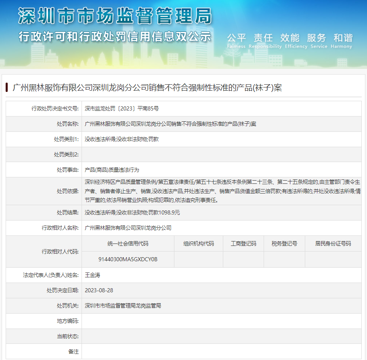
Task: Click the result text with 罚款1098.9元
Action: (x=132, y=212)
